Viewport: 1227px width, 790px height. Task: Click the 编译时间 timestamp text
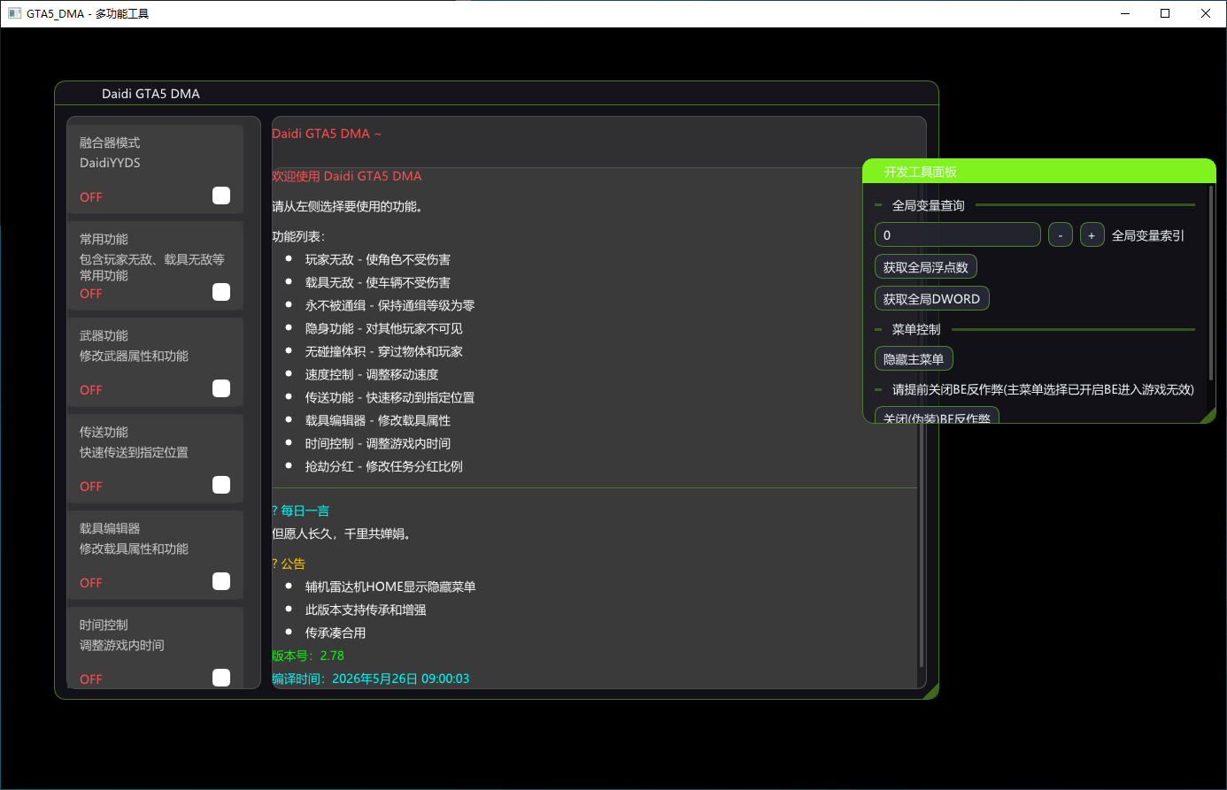(x=371, y=679)
